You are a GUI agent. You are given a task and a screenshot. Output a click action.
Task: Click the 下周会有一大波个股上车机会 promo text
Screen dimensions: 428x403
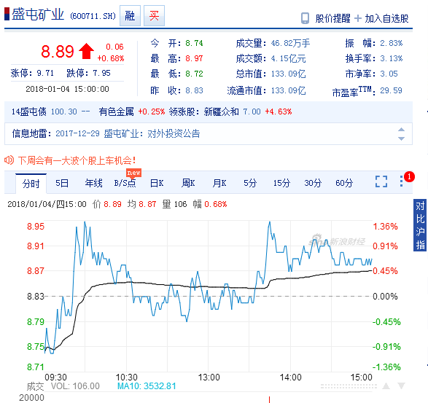click(77, 160)
